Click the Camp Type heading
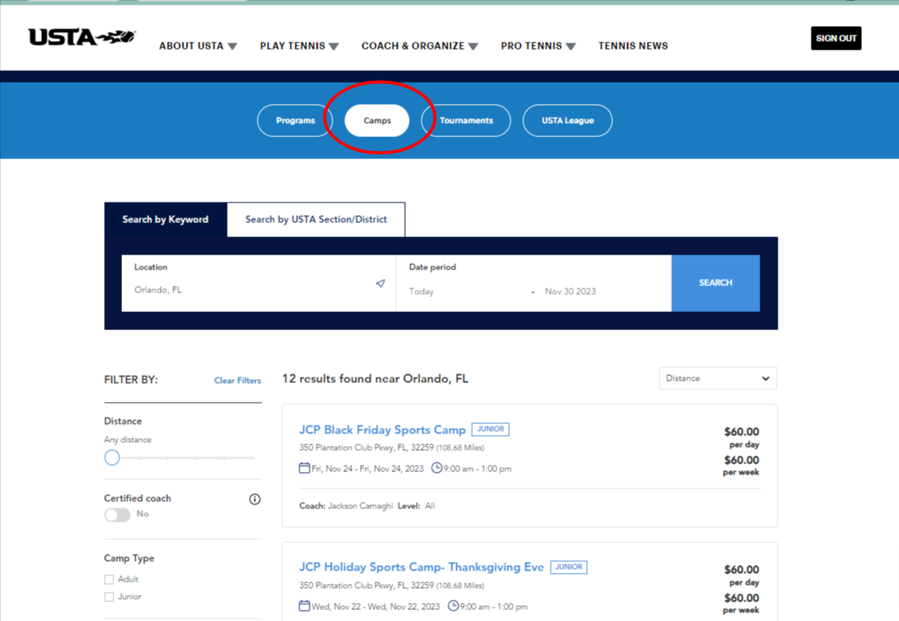Viewport: 899px width, 621px height. click(129, 559)
